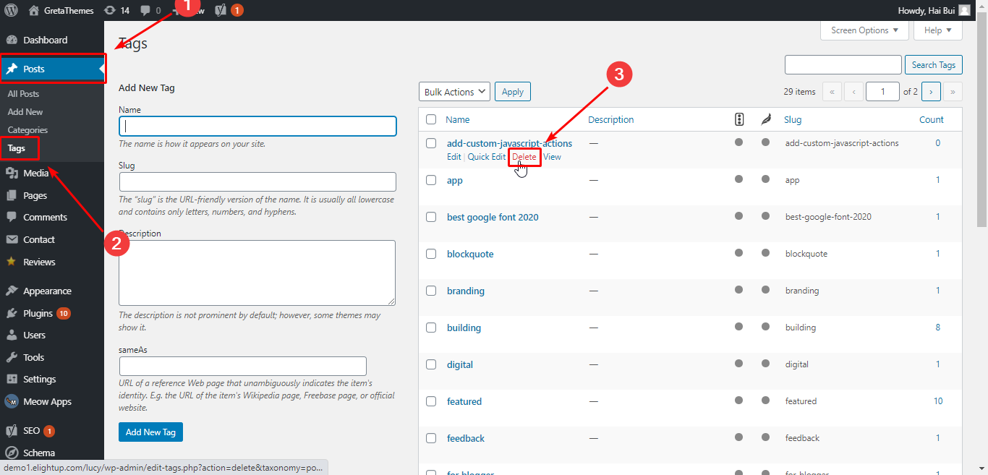The height and width of the screenshot is (475, 988).
Task: Click the WordPress logo icon
Action: [x=11, y=11]
